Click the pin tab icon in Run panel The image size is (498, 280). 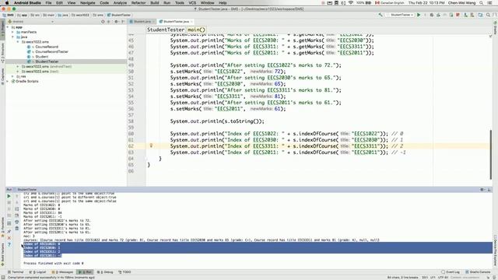coord(9,232)
